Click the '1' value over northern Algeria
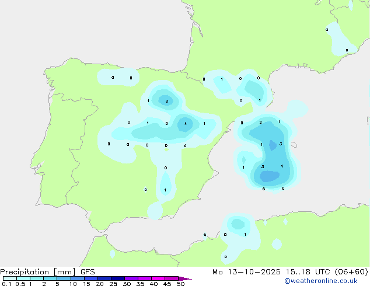Image resolution: width=370 pixels, height=286 pixels. point(245,234)
